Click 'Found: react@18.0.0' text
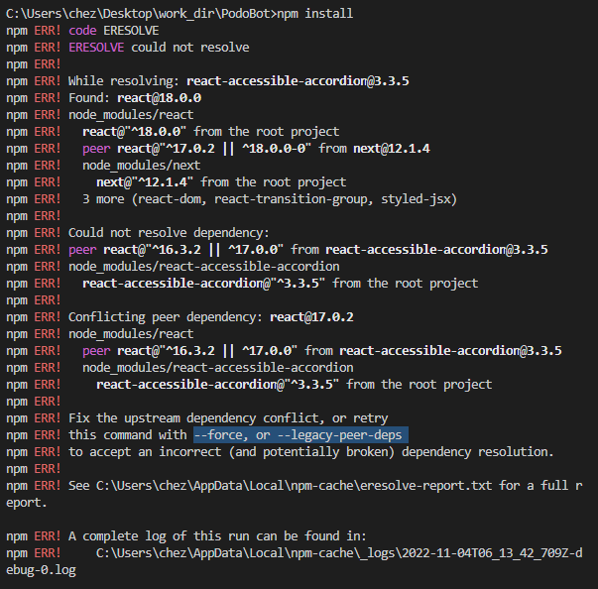Image resolution: width=598 pixels, height=589 pixels. [x=135, y=98]
